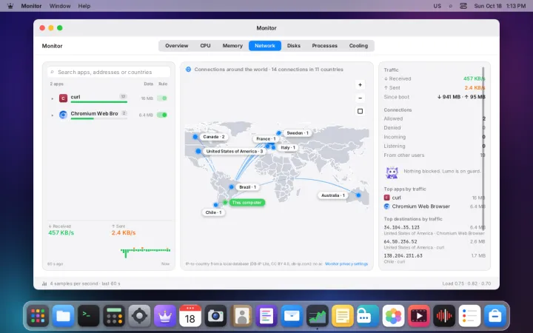
Task: Open the purple text editor dock icon
Action: point(266,316)
